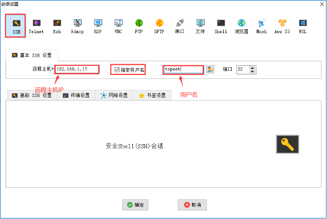
Task: Choose the Telnet session icon
Action: 36,26
